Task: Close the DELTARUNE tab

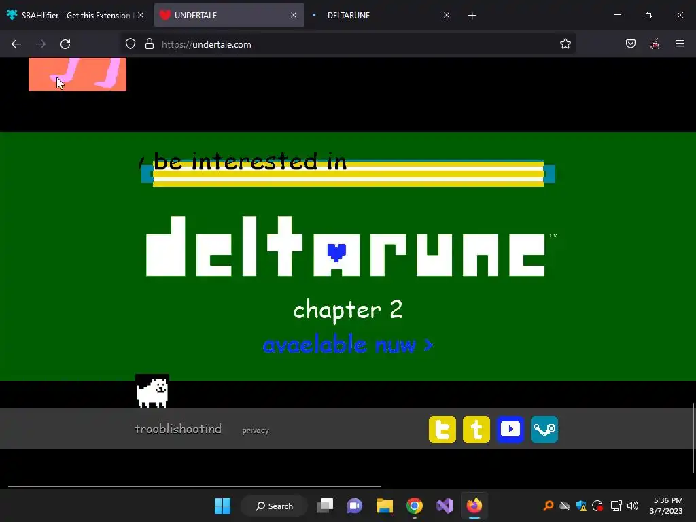Action: 447,15
